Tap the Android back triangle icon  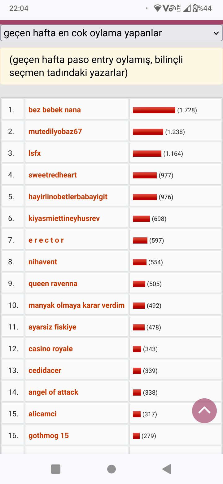[x=167, y=469]
